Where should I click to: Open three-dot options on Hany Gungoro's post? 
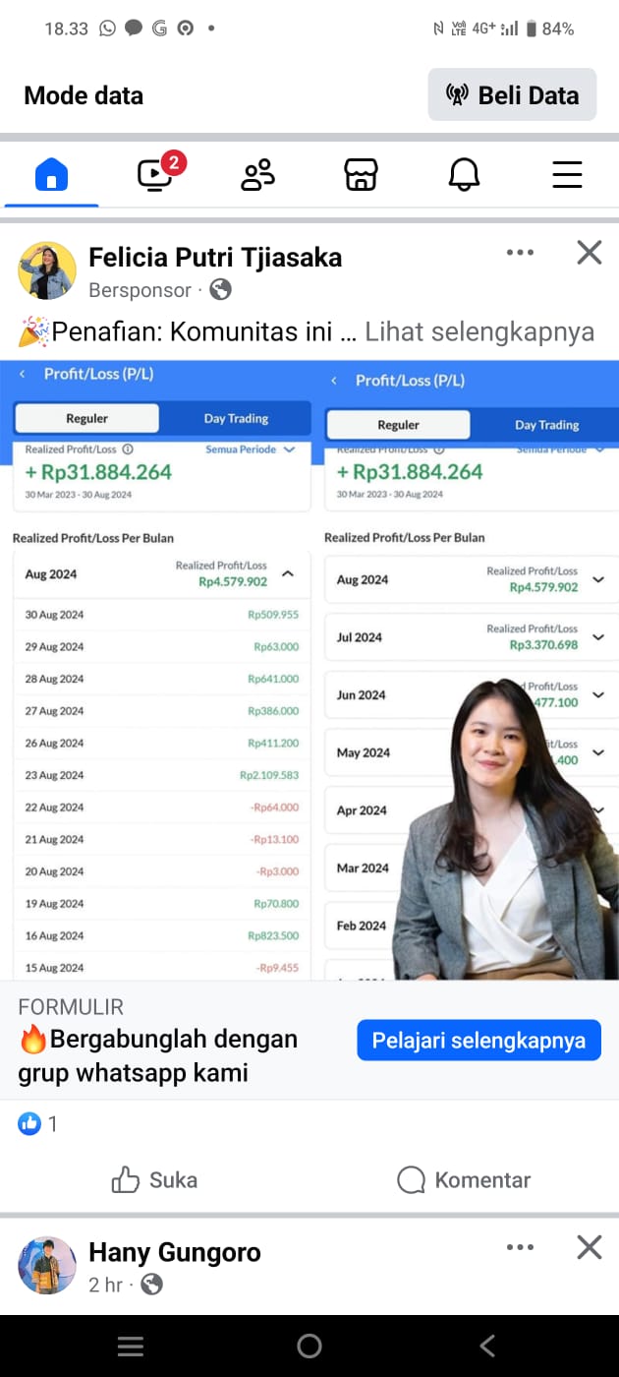point(520,1247)
